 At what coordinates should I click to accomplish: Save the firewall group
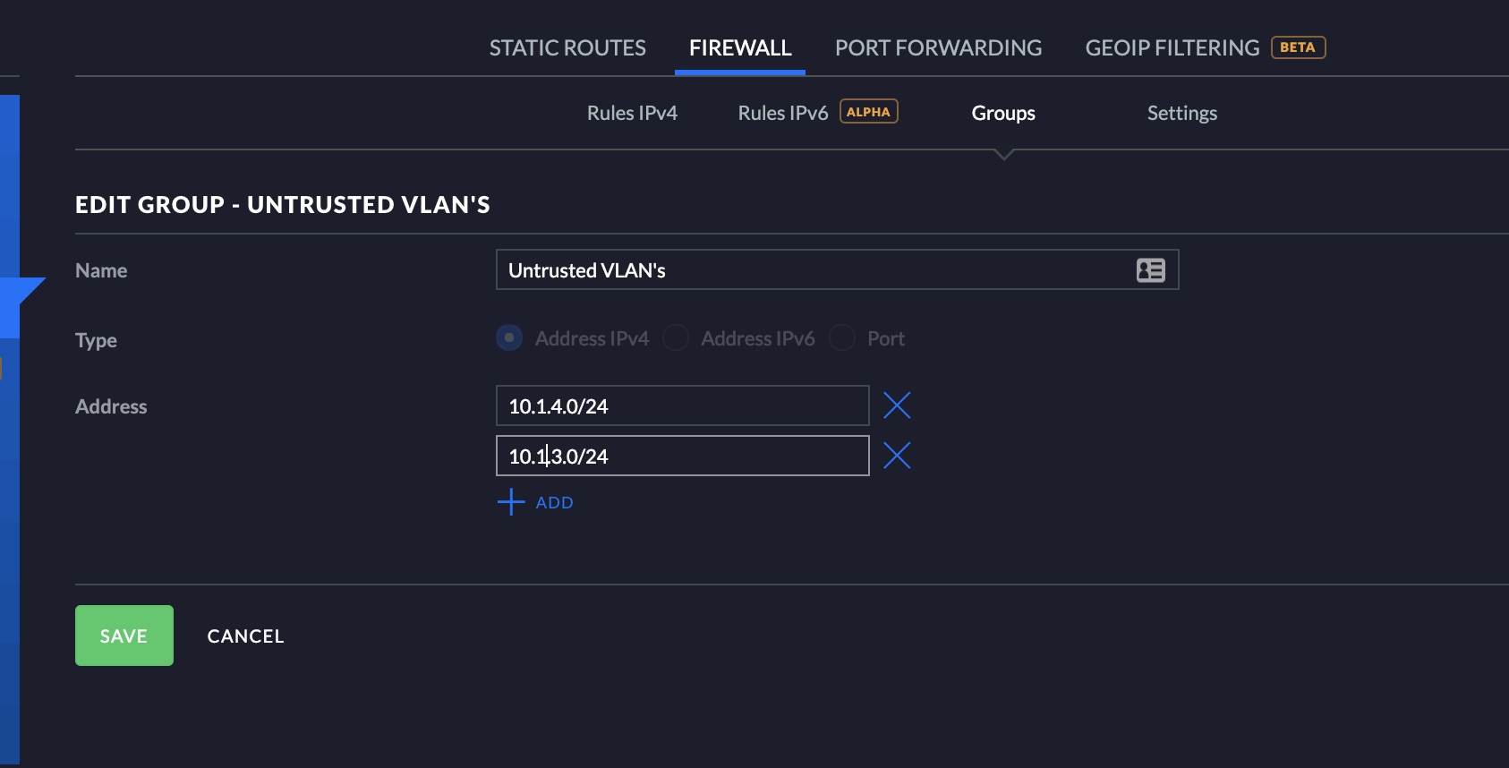[124, 636]
